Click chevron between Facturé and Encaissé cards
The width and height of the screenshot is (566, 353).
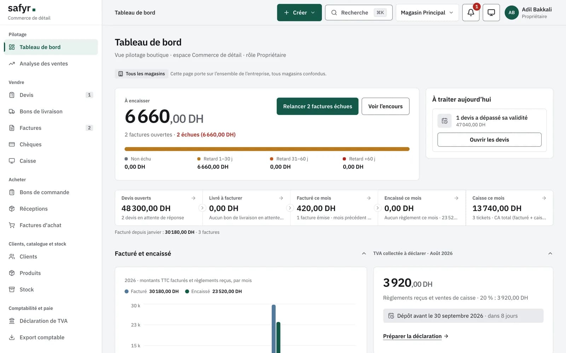click(377, 208)
